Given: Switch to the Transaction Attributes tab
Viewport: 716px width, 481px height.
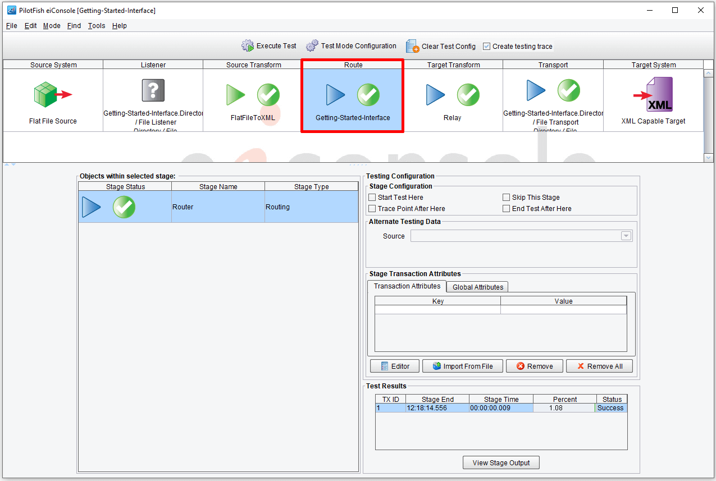Looking at the screenshot, I should [x=407, y=286].
